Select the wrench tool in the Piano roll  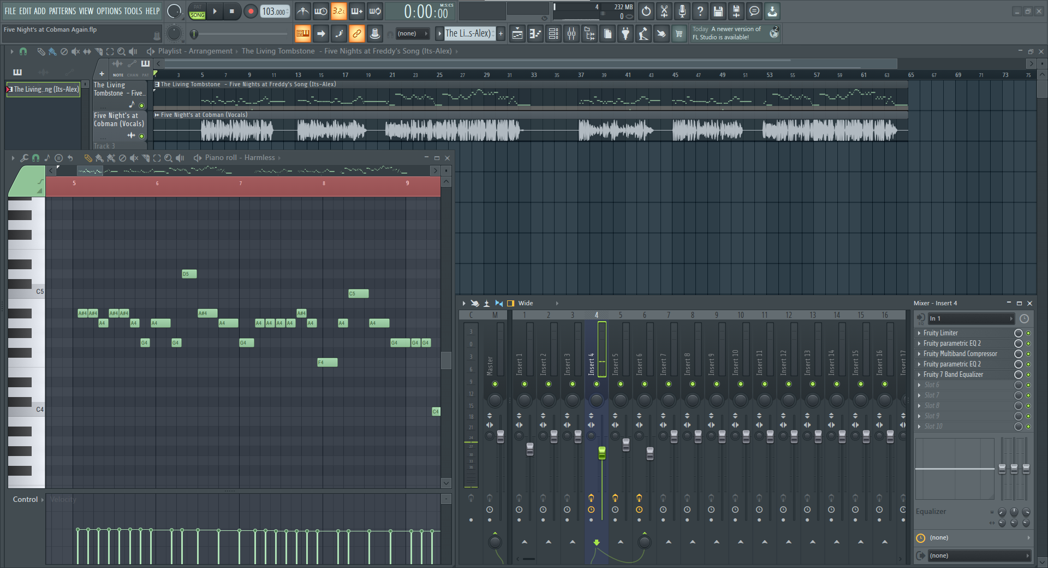(x=24, y=158)
